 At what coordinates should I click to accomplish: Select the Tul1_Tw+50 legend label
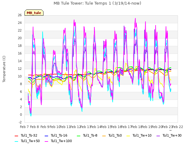pos(30,141)
